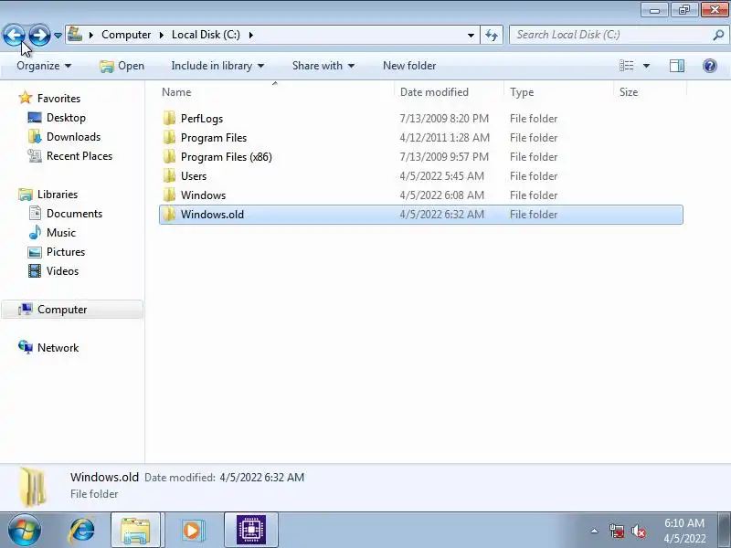Open the Share with menu
The image size is (731, 548).
tap(323, 66)
